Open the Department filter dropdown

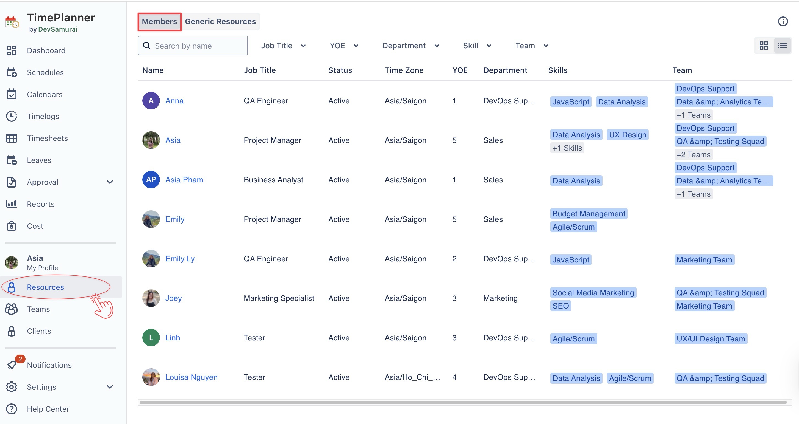point(410,46)
